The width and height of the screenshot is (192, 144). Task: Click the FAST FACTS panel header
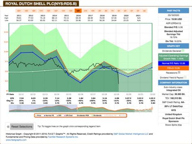174,11
